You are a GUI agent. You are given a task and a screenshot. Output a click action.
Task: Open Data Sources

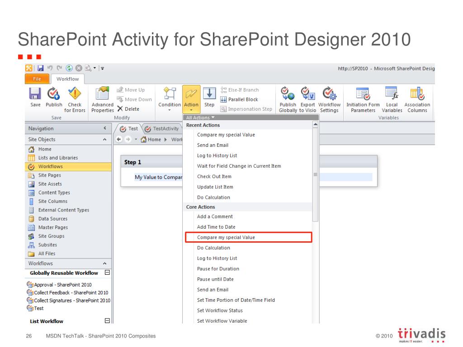68,219
